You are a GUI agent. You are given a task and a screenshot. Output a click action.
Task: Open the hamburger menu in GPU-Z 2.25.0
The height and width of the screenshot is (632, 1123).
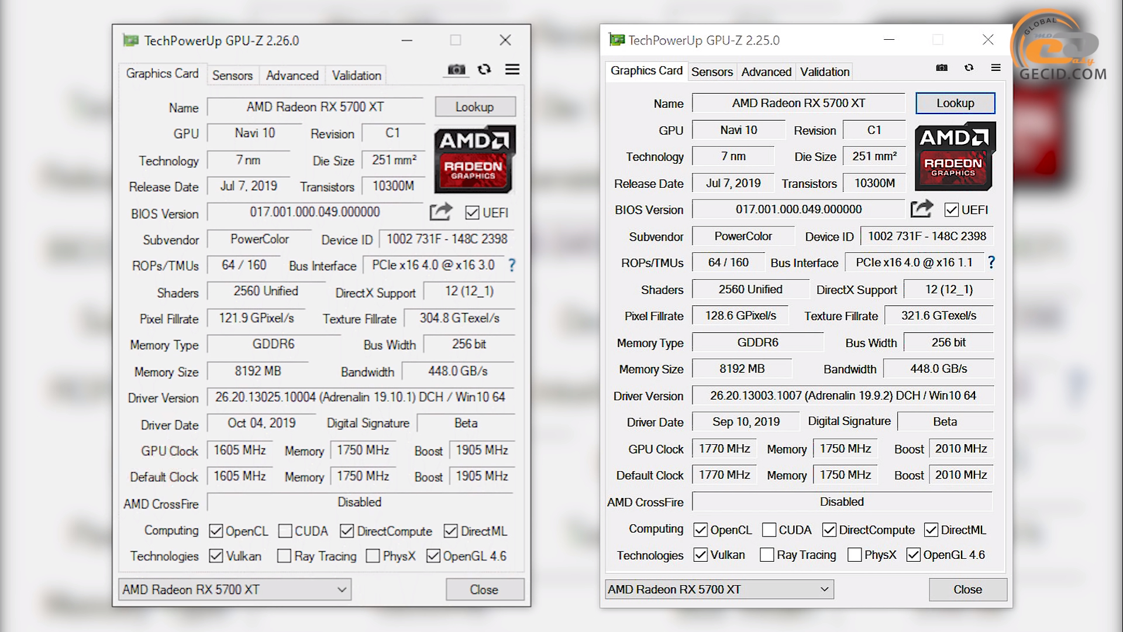[996, 67]
